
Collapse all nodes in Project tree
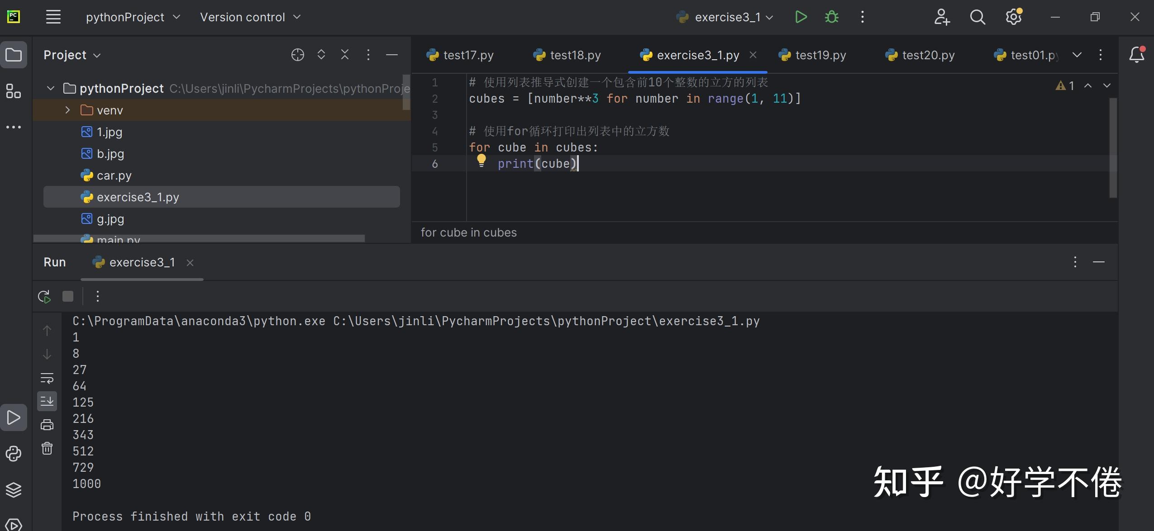[x=344, y=55]
